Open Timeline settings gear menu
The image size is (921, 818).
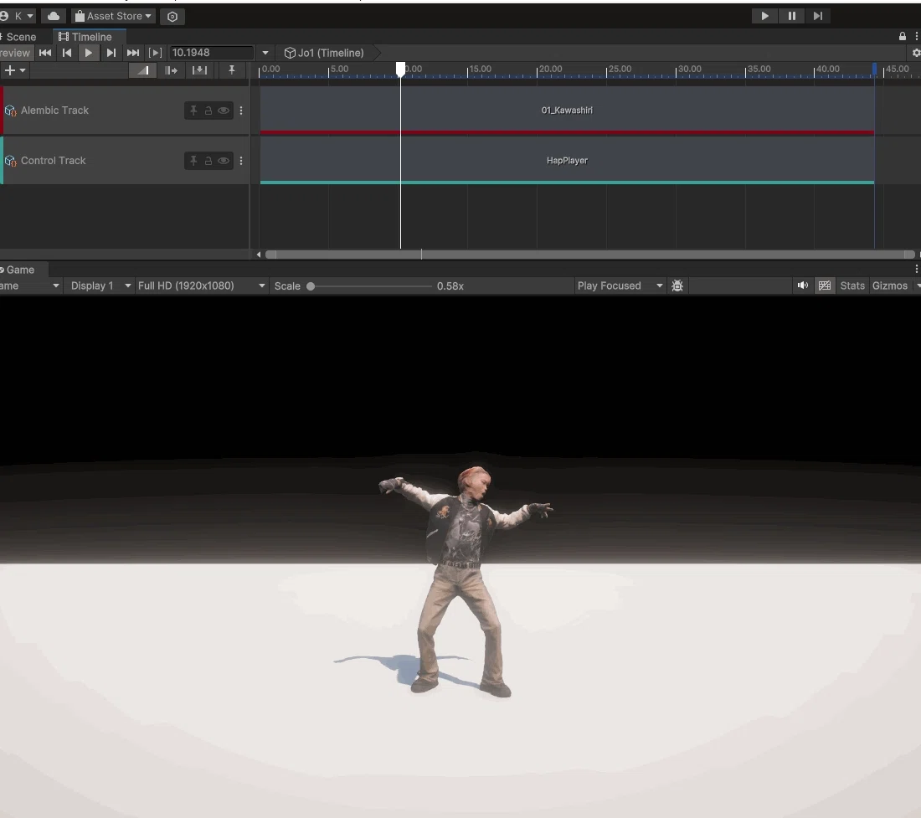916,53
